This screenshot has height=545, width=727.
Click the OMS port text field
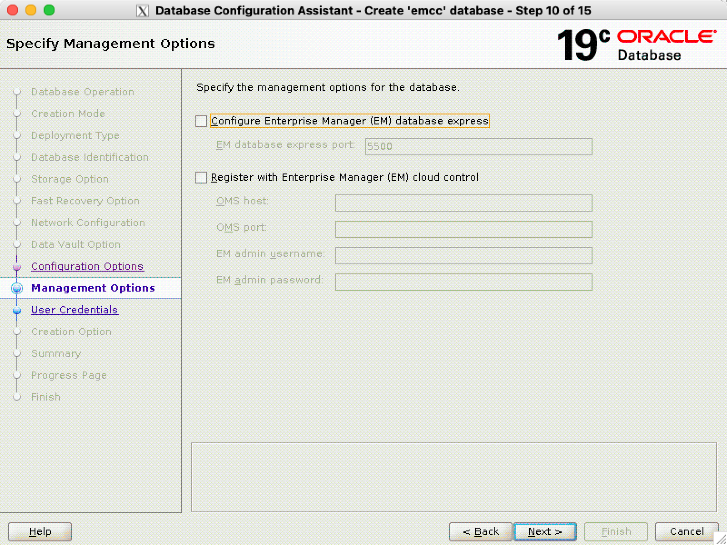pos(463,229)
